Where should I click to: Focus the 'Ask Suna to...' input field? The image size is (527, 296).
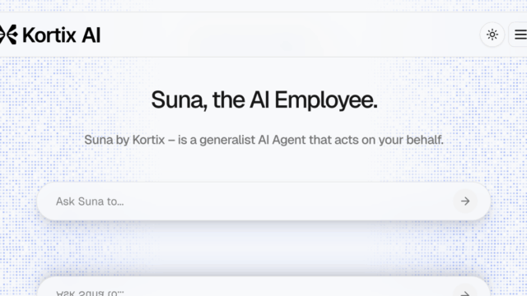point(249,201)
